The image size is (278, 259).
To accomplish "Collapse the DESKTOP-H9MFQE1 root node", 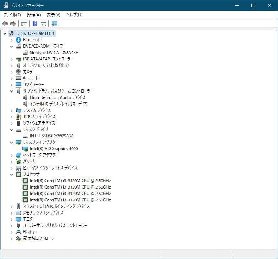I will [x=5, y=33].
